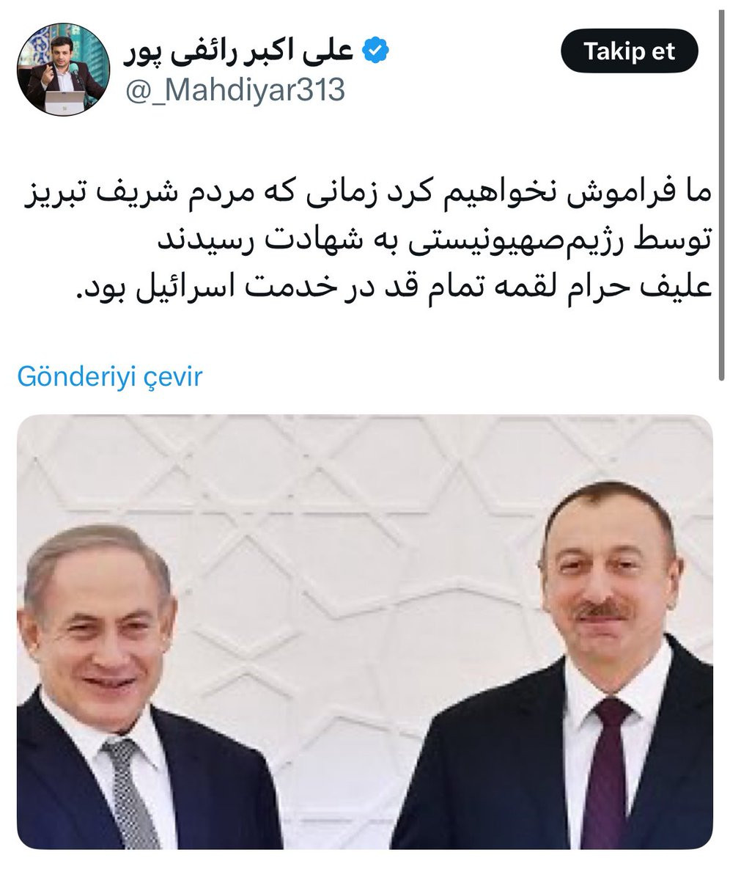Open the attached photo of two men
Viewport: 730px width, 880px height.
(x=364, y=632)
